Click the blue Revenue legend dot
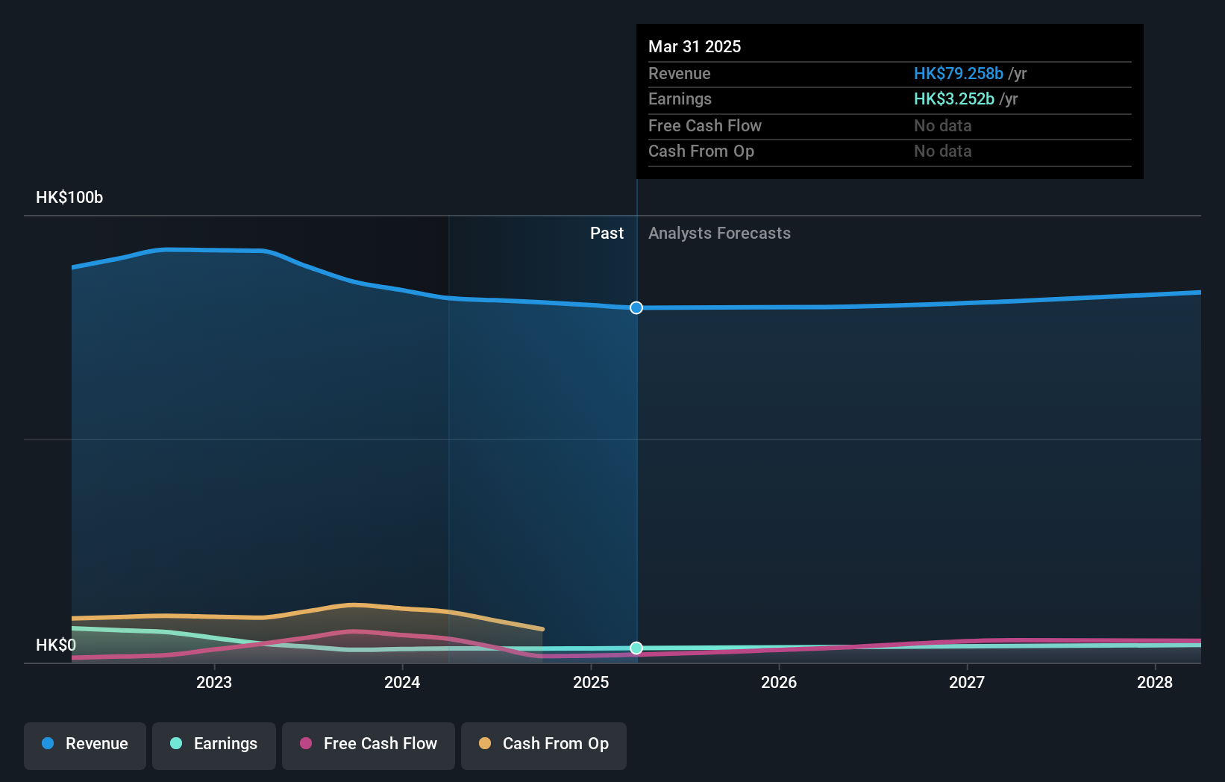 (x=48, y=743)
